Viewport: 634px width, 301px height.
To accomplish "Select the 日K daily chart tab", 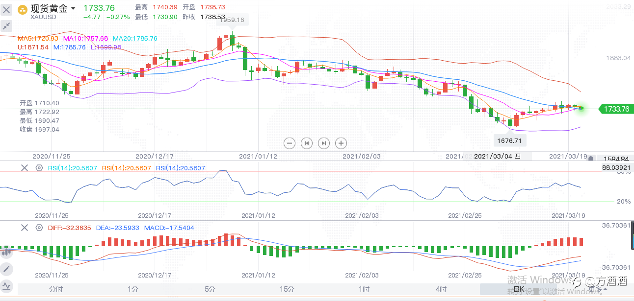I will coord(519,289).
